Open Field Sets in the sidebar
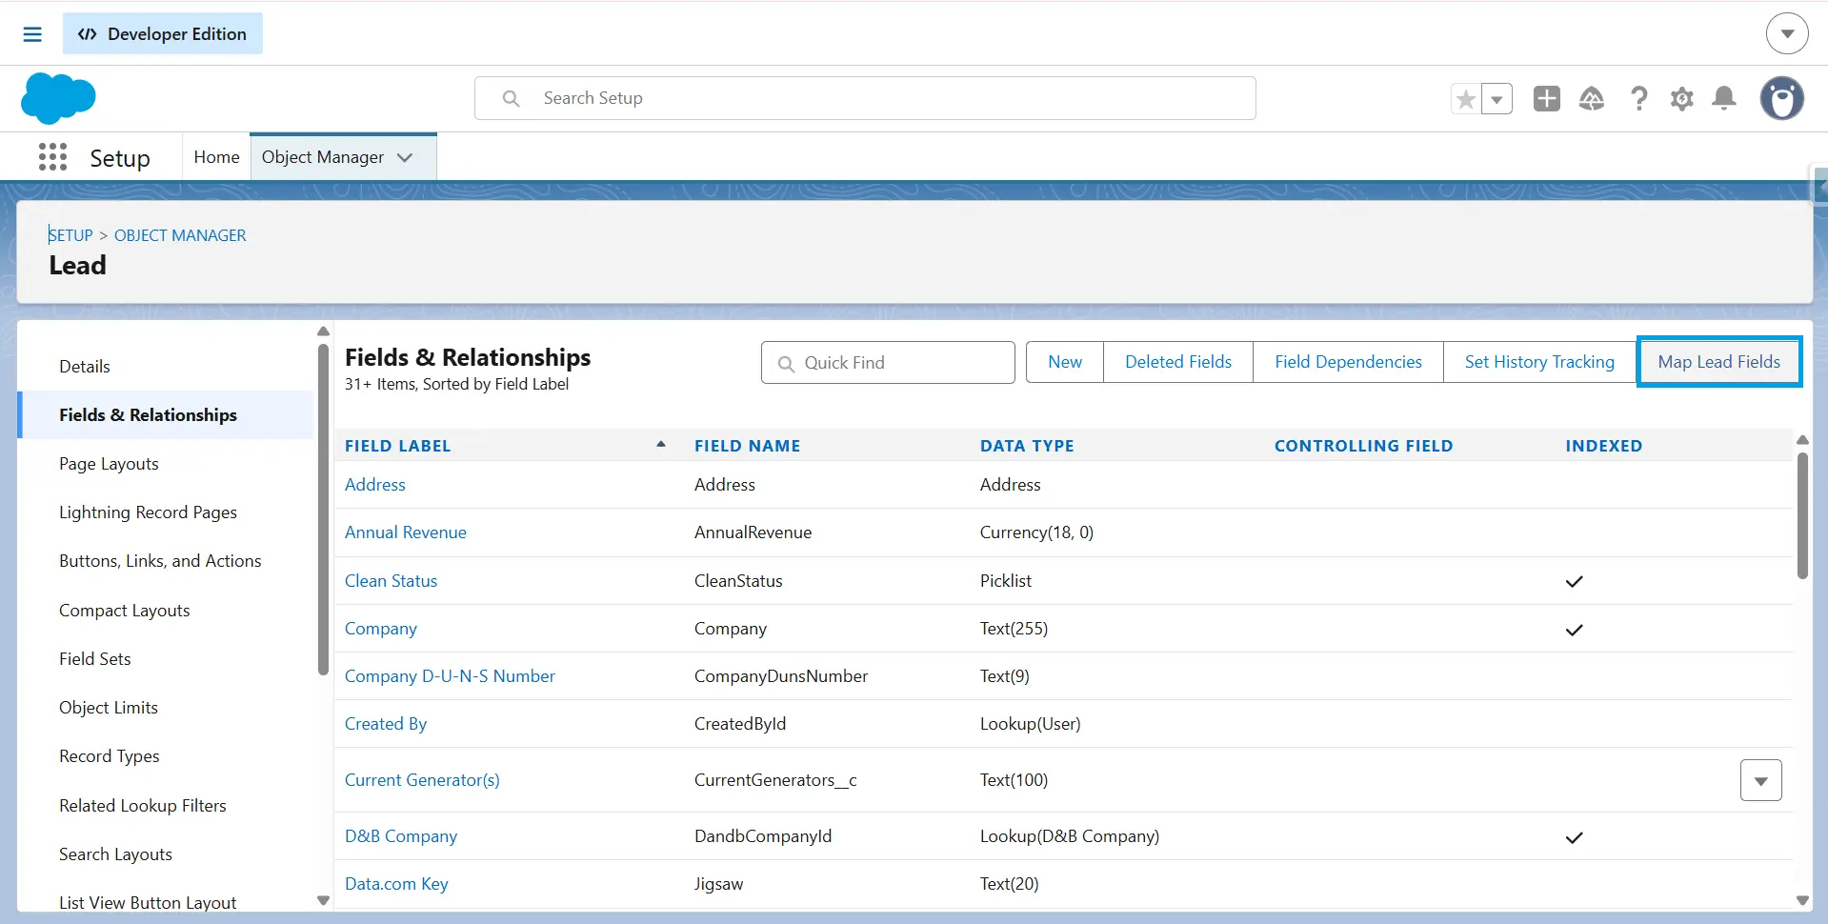 (95, 659)
